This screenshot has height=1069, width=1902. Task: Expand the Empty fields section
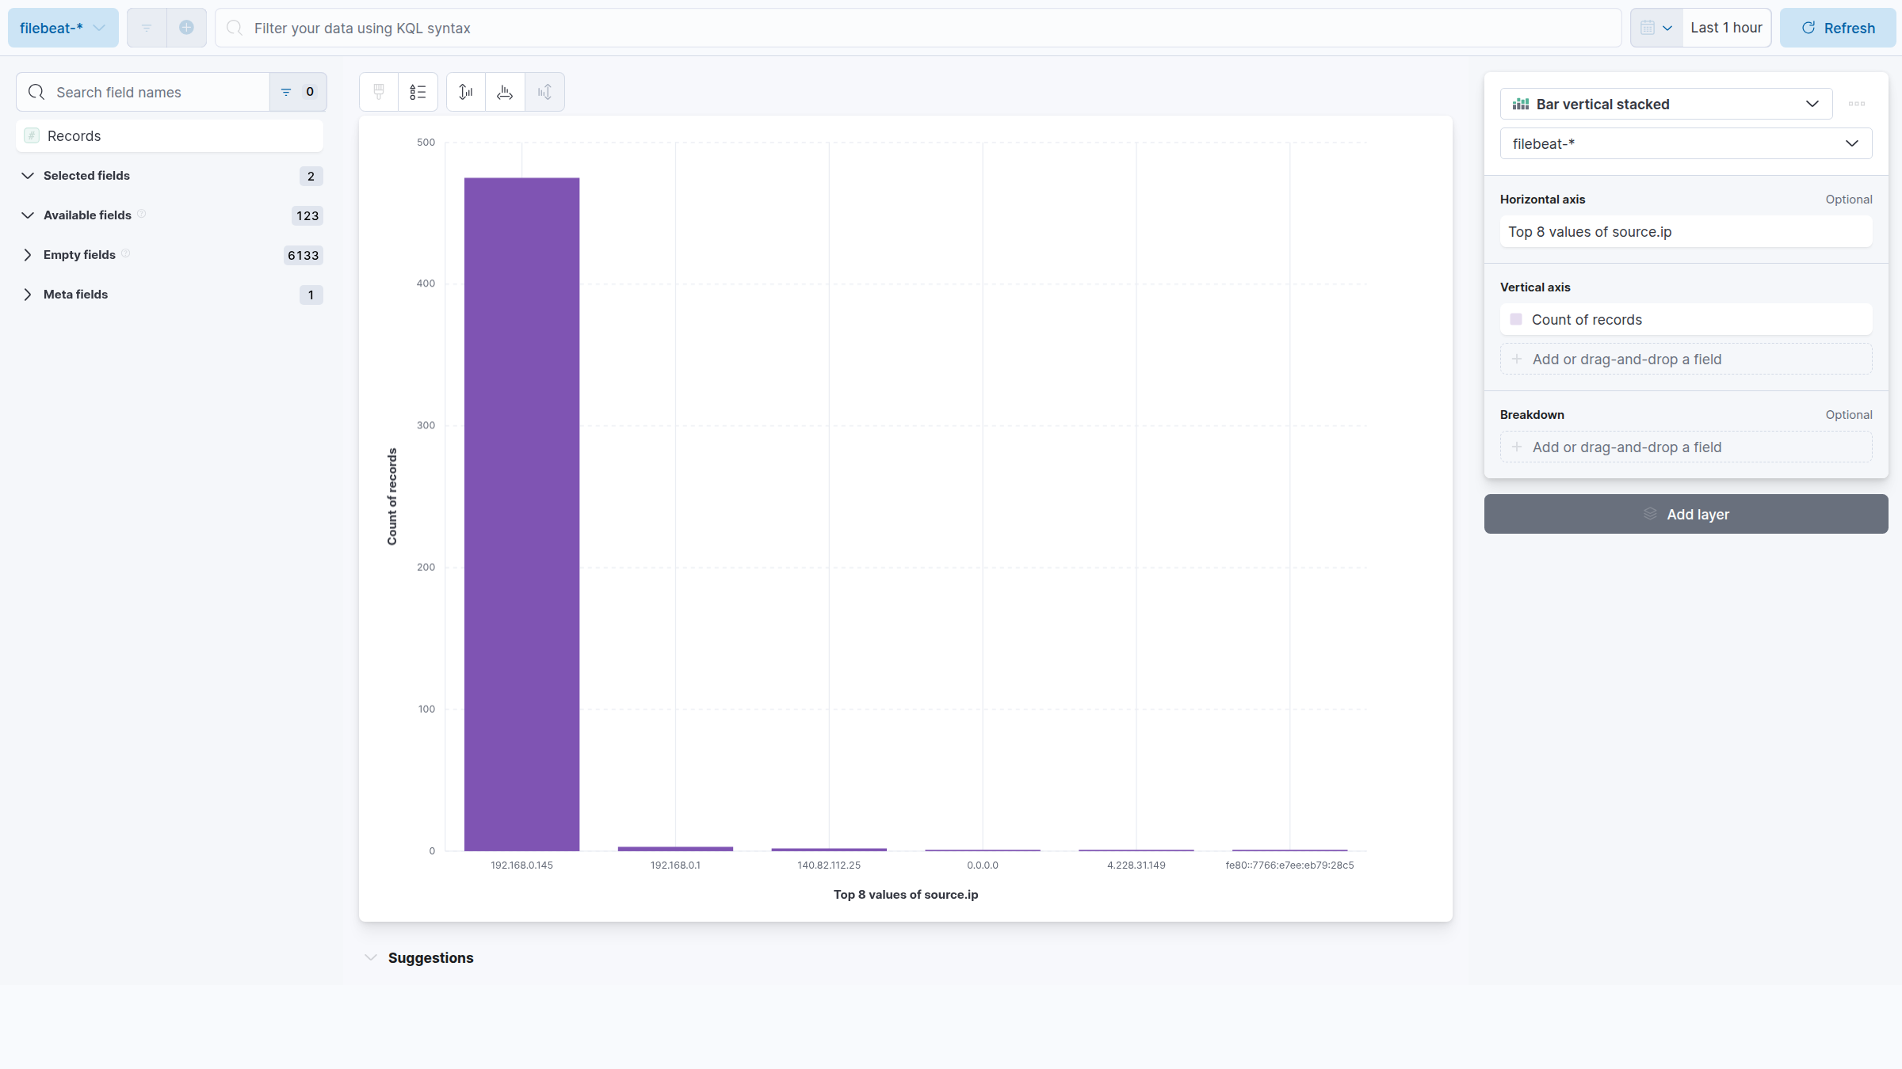pyautogui.click(x=28, y=255)
